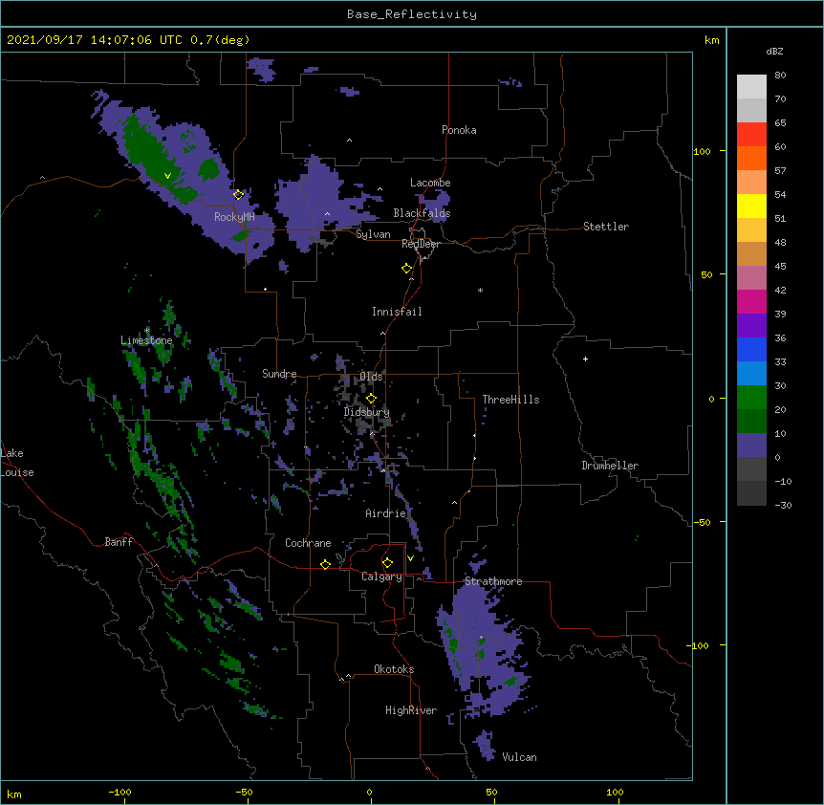This screenshot has width=824, height=805.
Task: Click the Okotoks town label
Action: click(x=394, y=669)
